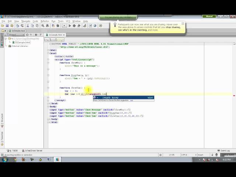Click the Redo arrow toolbar icon
The image size is (236, 177).
22,26
